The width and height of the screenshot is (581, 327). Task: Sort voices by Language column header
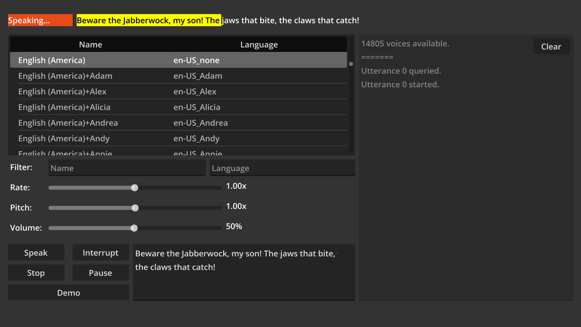tap(259, 45)
